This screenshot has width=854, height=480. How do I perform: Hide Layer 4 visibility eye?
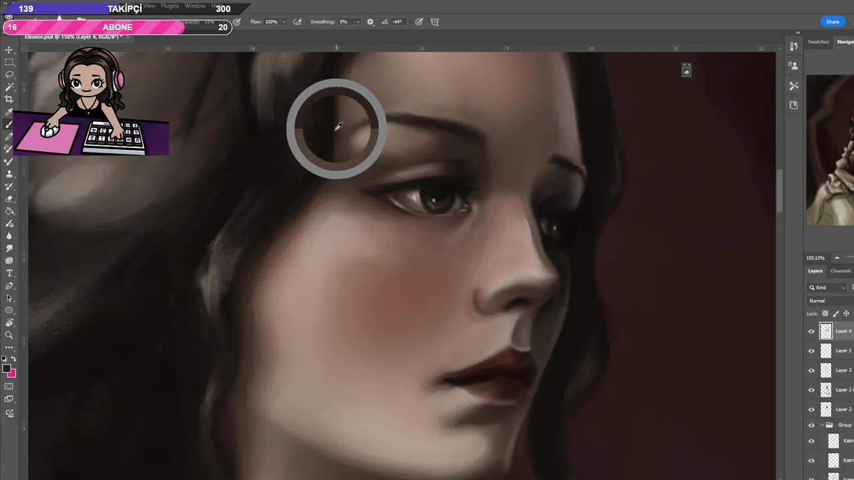tap(811, 331)
